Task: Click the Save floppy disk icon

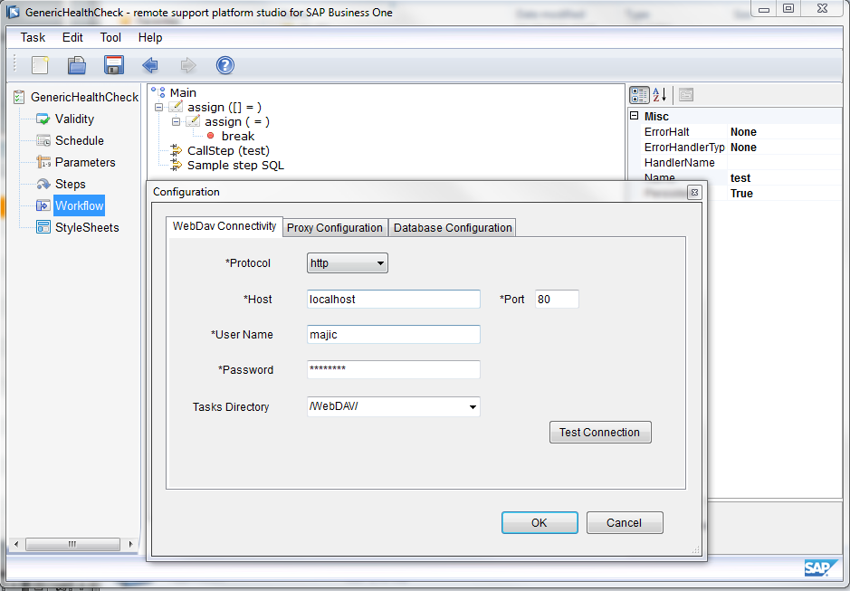Action: point(114,65)
